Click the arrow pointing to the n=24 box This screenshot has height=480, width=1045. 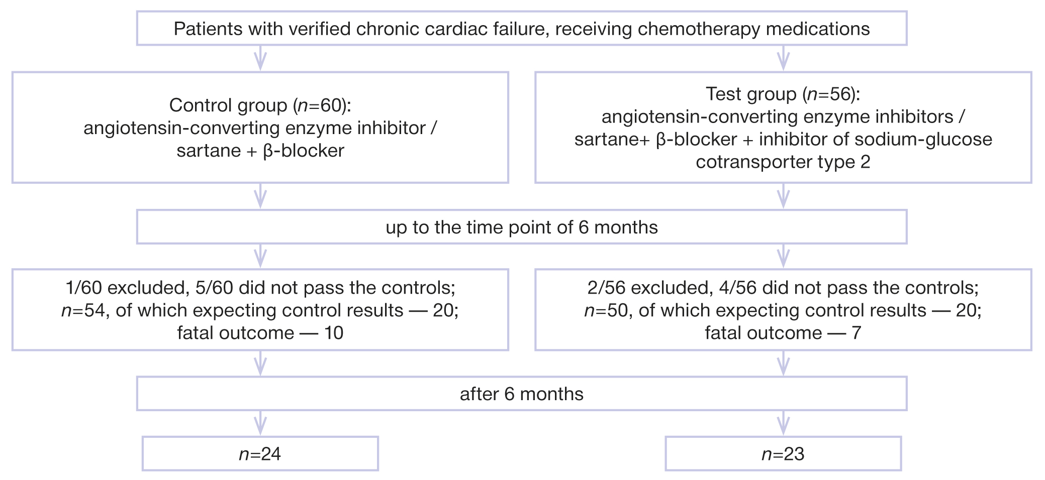click(260, 423)
